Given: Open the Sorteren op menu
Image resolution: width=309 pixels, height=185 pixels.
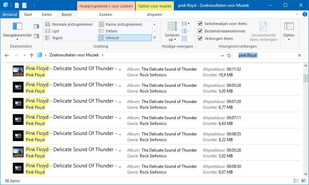Looking at the screenshot, I should 172,31.
